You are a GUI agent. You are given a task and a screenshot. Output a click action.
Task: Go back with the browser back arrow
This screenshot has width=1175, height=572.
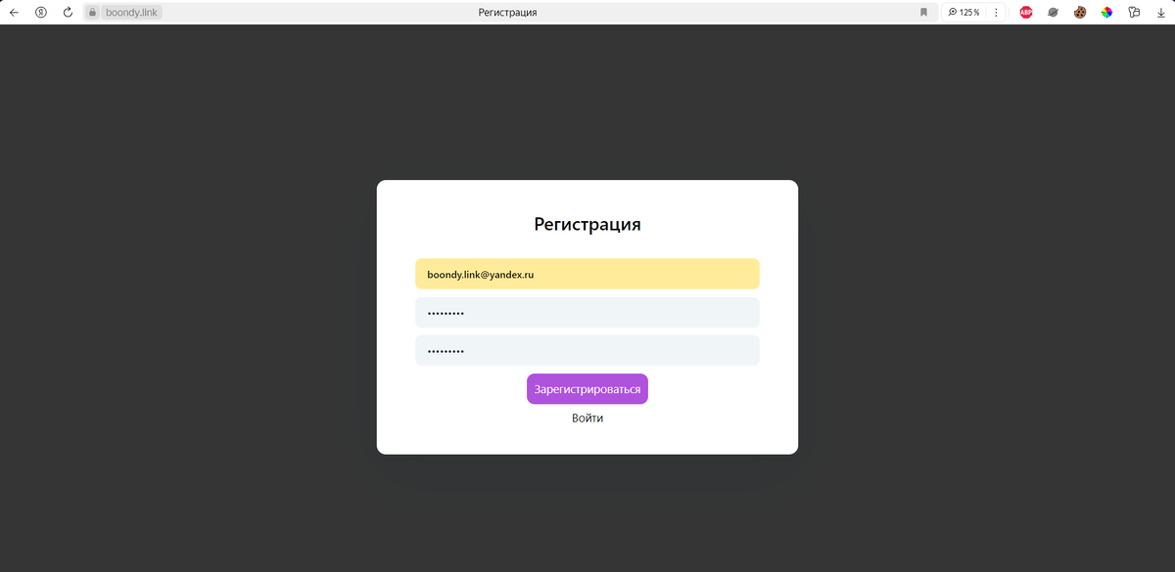(x=14, y=13)
